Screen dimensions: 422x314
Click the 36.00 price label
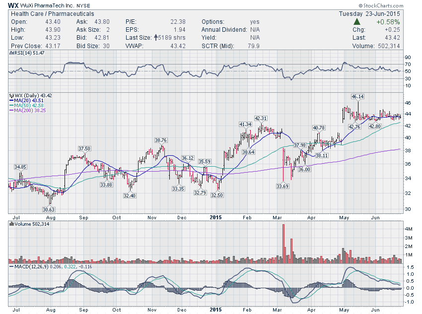pos(304,169)
